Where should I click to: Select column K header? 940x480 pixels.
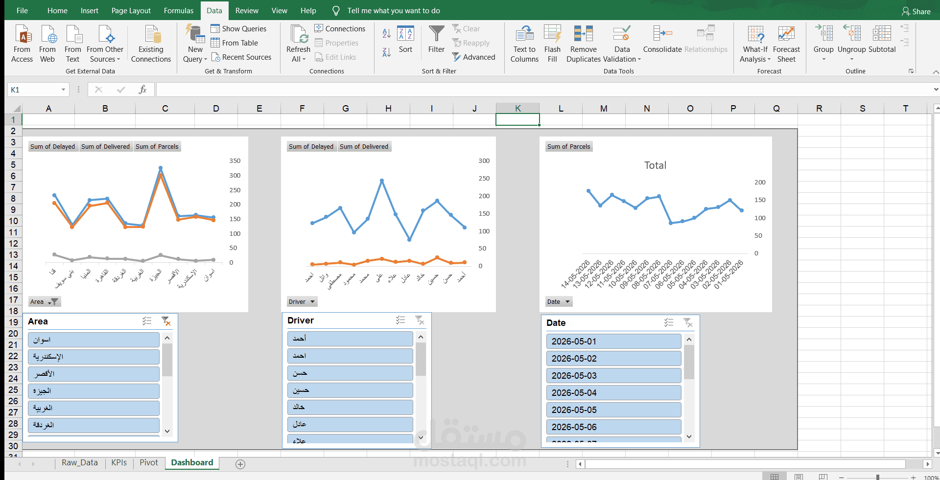517,109
